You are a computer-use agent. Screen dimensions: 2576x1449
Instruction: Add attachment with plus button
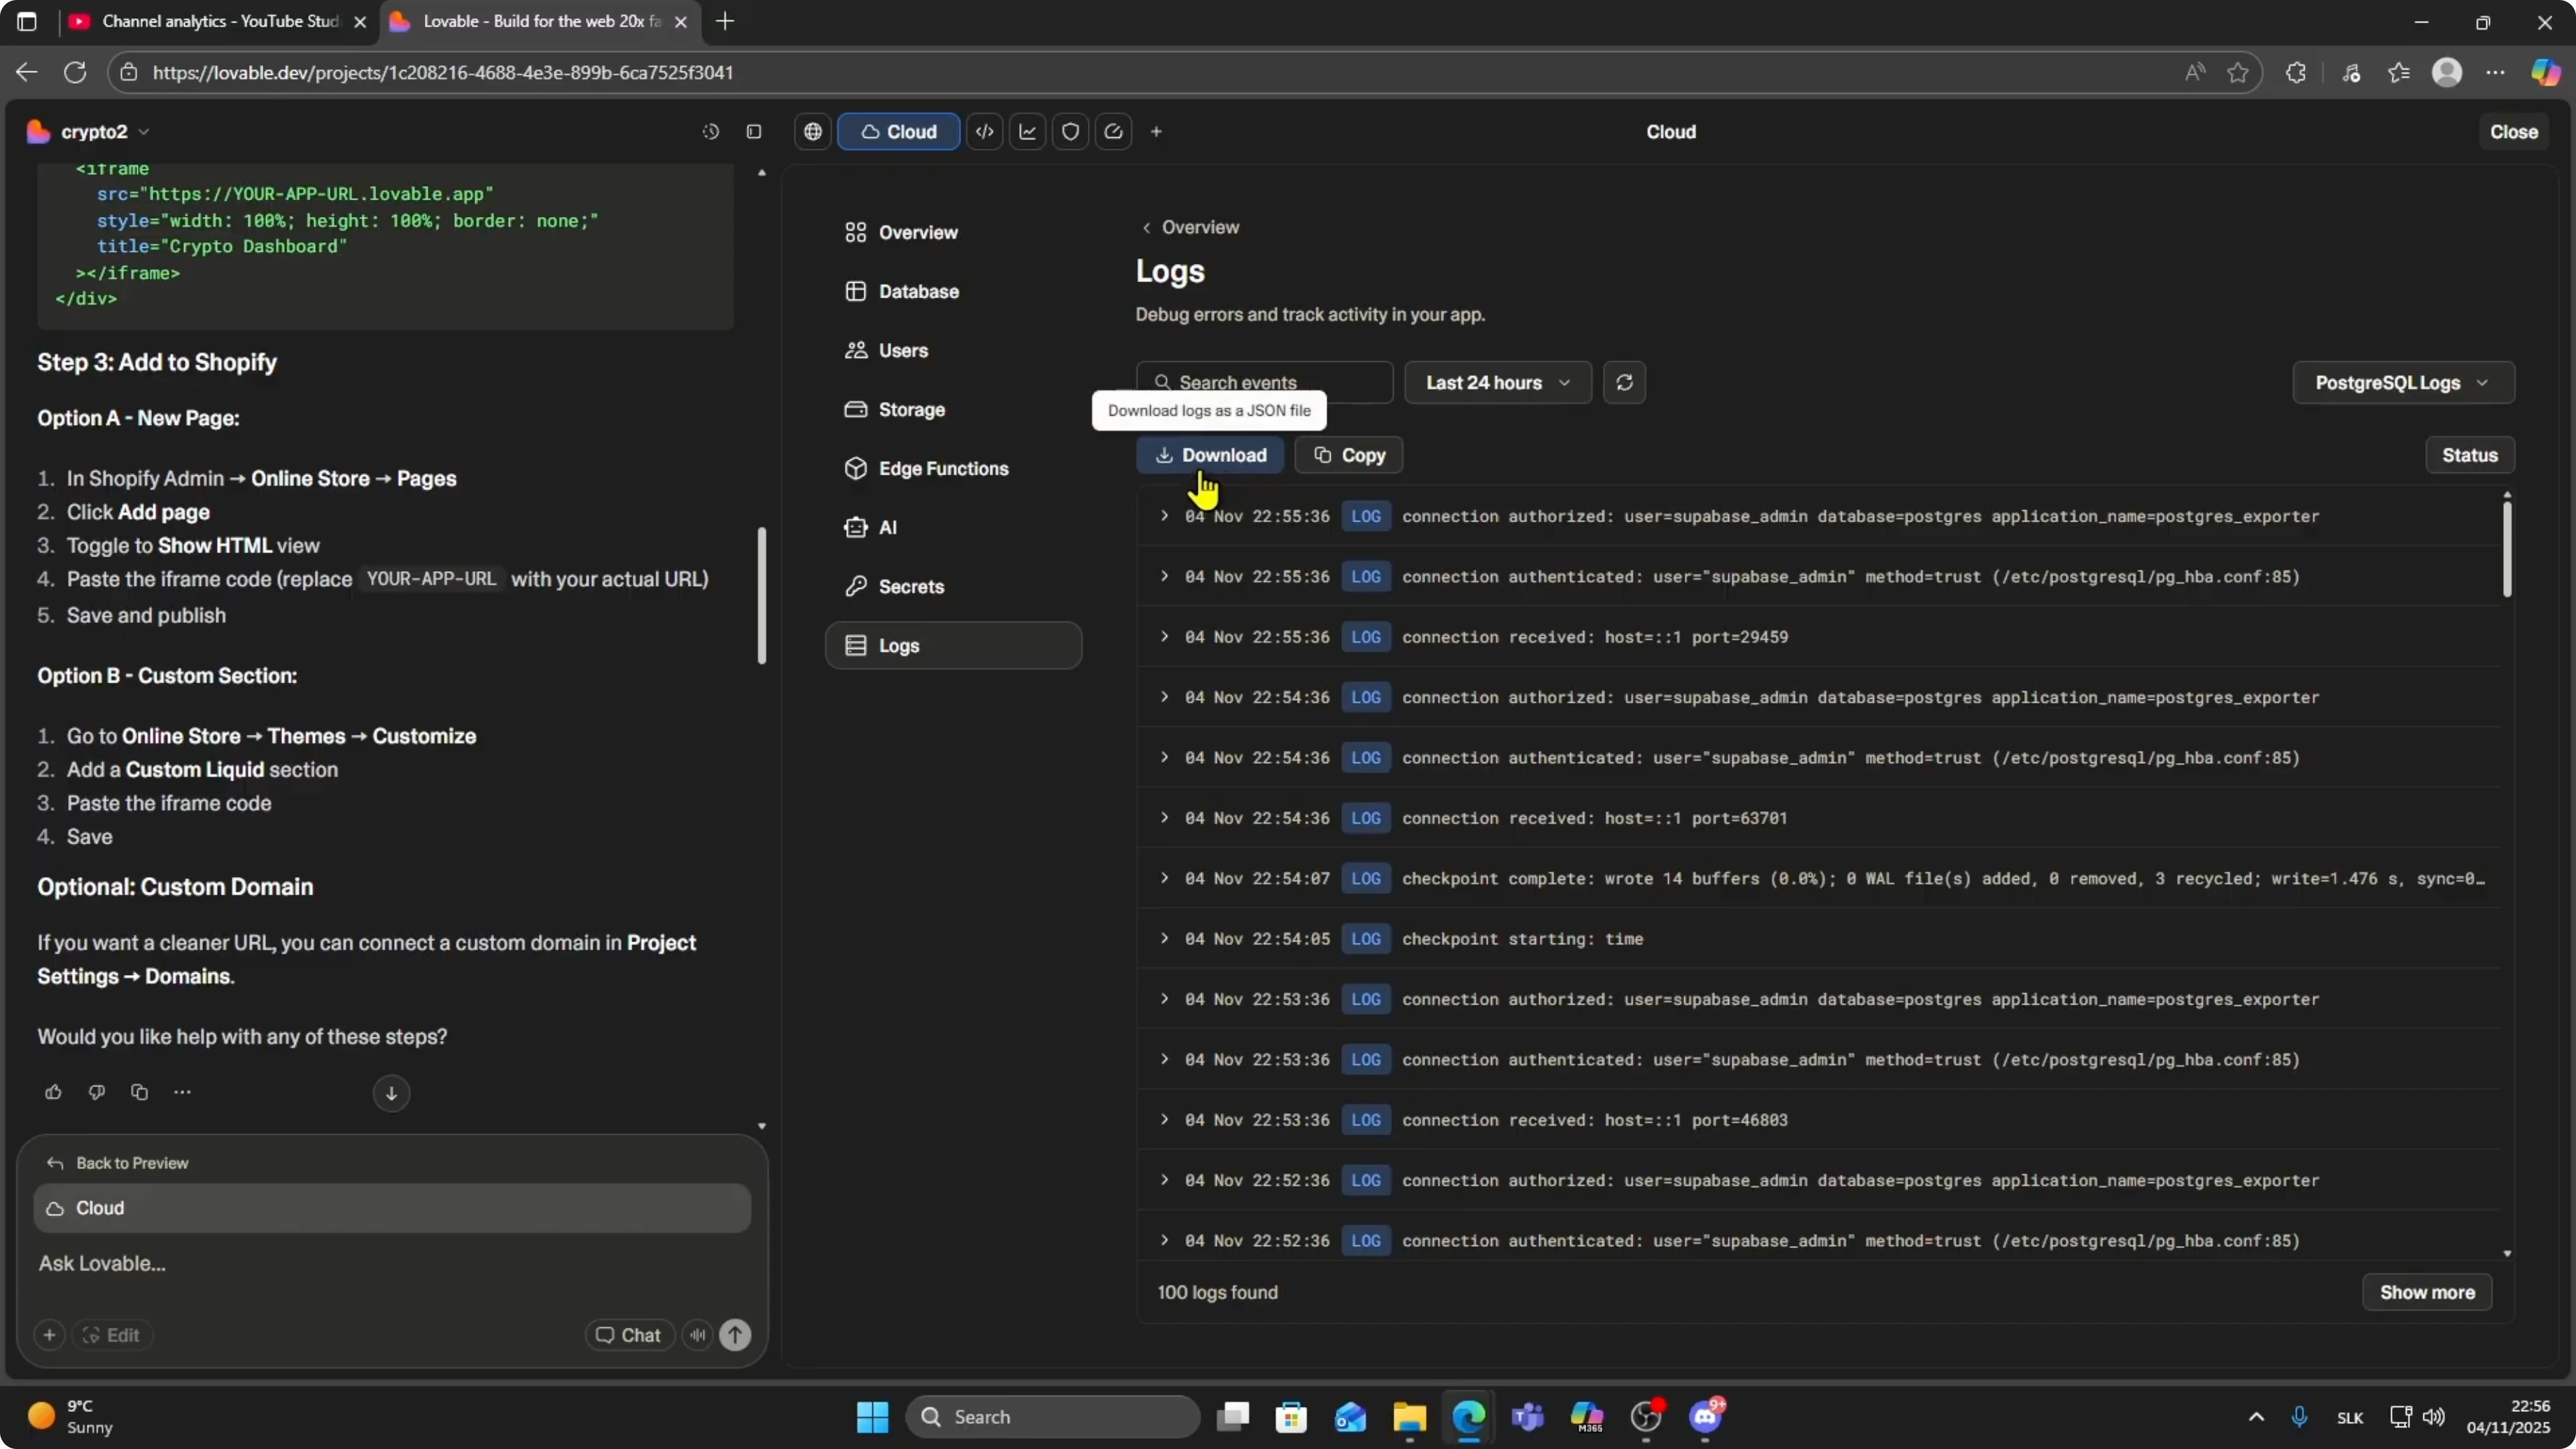pos(49,1335)
